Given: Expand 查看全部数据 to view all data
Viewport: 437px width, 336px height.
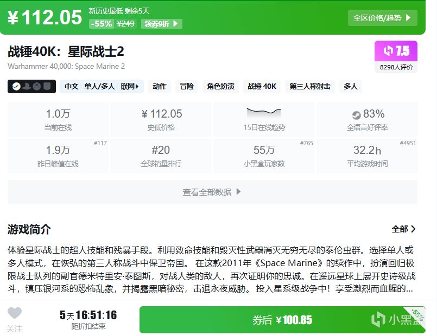Looking at the screenshot, I should (x=212, y=192).
